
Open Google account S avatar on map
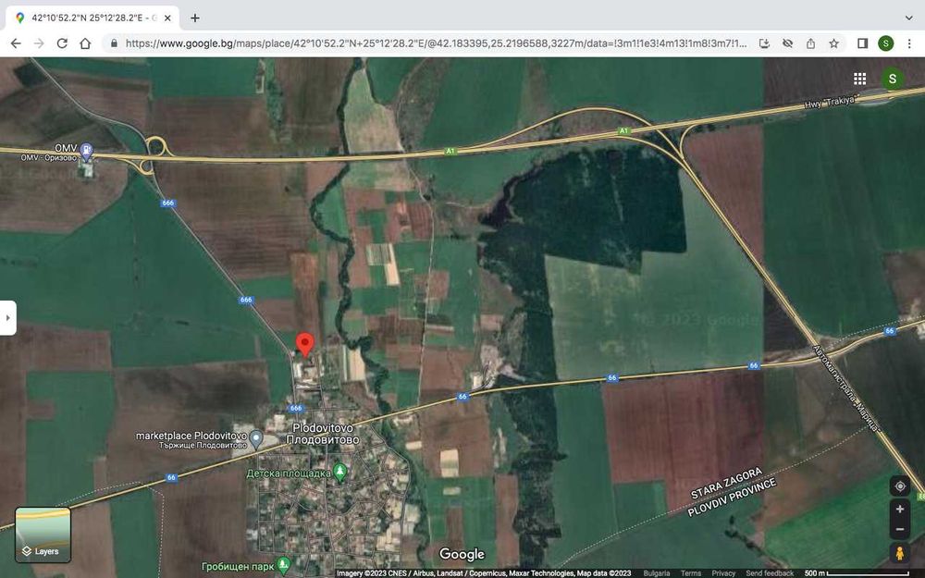pos(893,79)
